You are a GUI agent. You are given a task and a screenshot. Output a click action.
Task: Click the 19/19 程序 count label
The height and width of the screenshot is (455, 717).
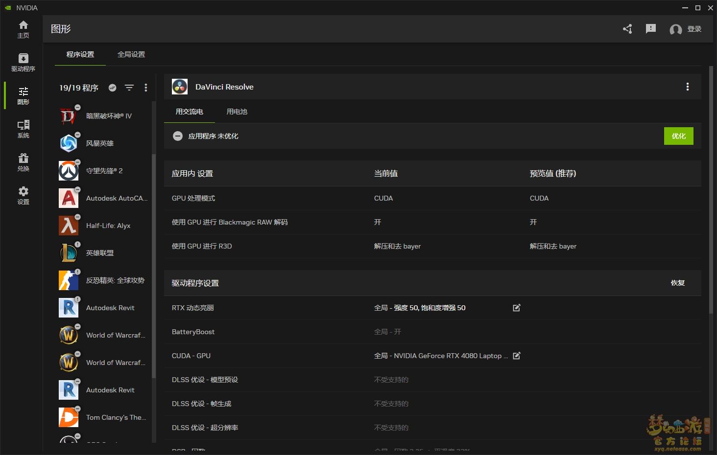pyautogui.click(x=79, y=88)
